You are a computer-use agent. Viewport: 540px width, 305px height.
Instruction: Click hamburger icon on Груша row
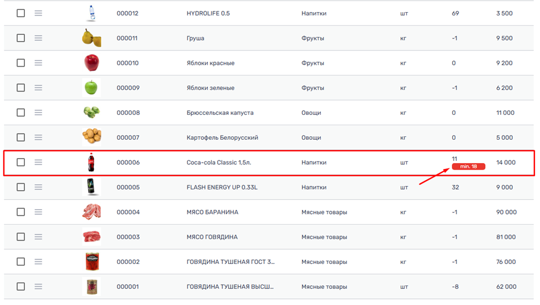click(x=38, y=38)
